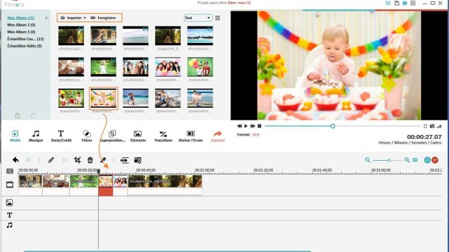Image resolution: width=449 pixels, height=252 pixels.
Task: Click the trash delete icon
Action: [90, 160]
